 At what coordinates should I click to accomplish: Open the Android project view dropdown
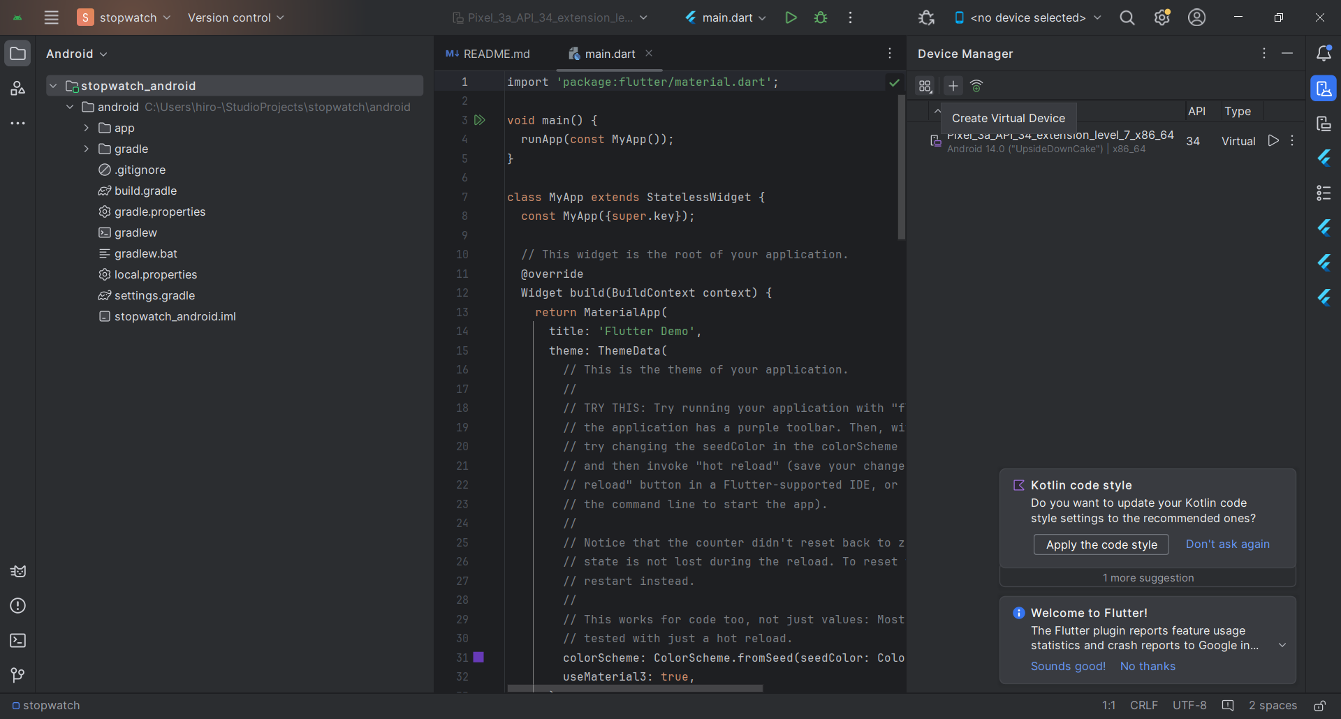[77, 54]
